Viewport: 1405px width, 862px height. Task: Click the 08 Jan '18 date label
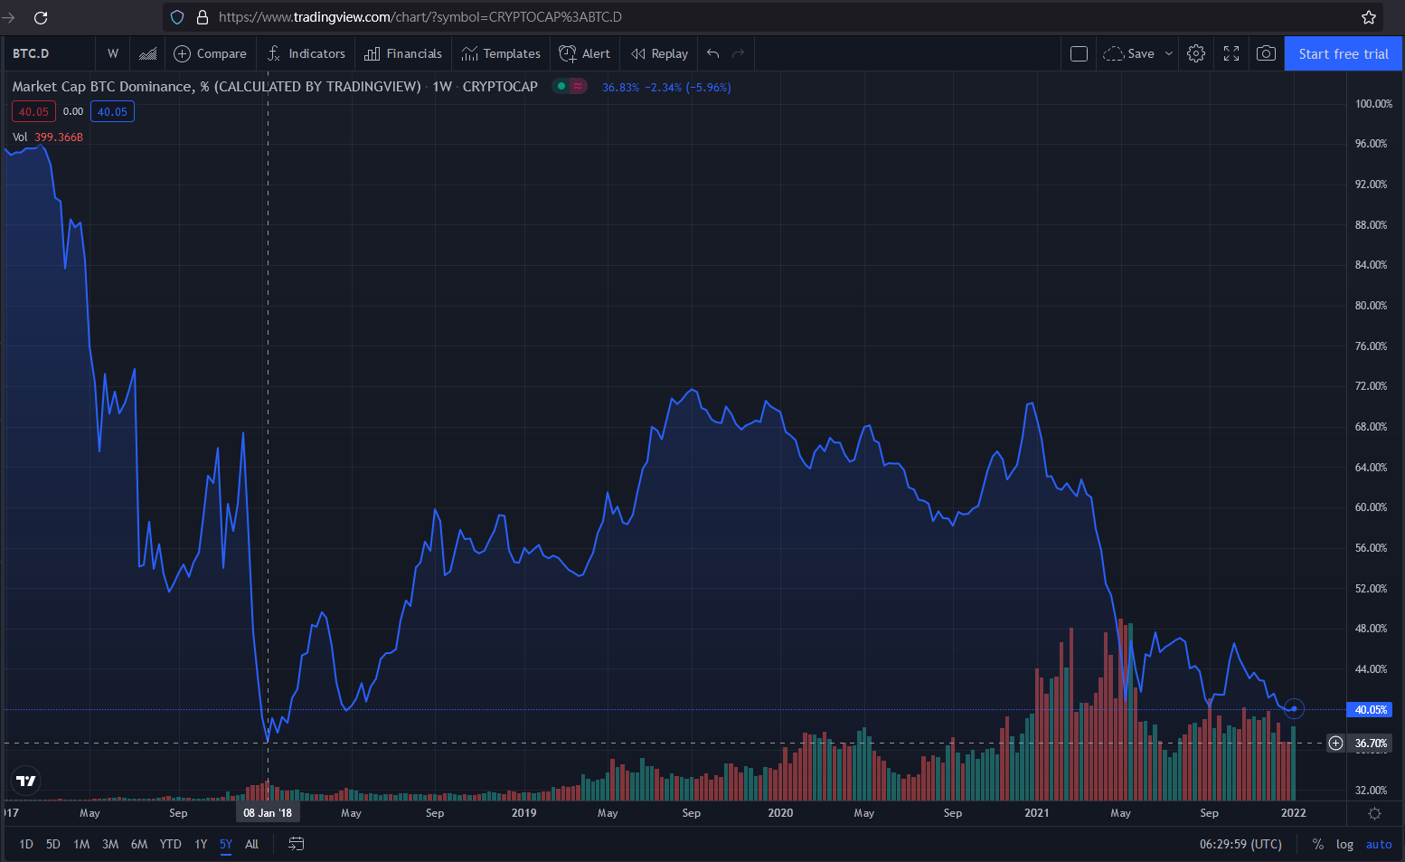pyautogui.click(x=268, y=812)
